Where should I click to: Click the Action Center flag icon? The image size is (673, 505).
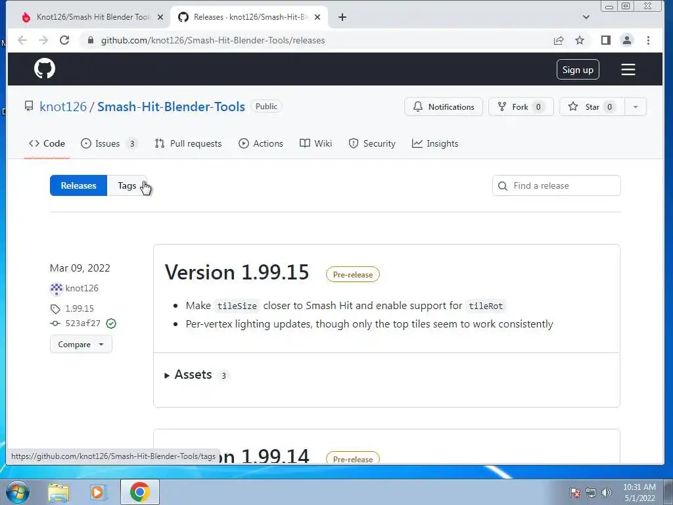tap(574, 493)
